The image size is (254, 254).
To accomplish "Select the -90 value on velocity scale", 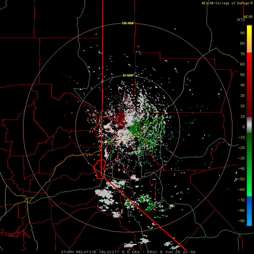I will [x=241, y=221].
